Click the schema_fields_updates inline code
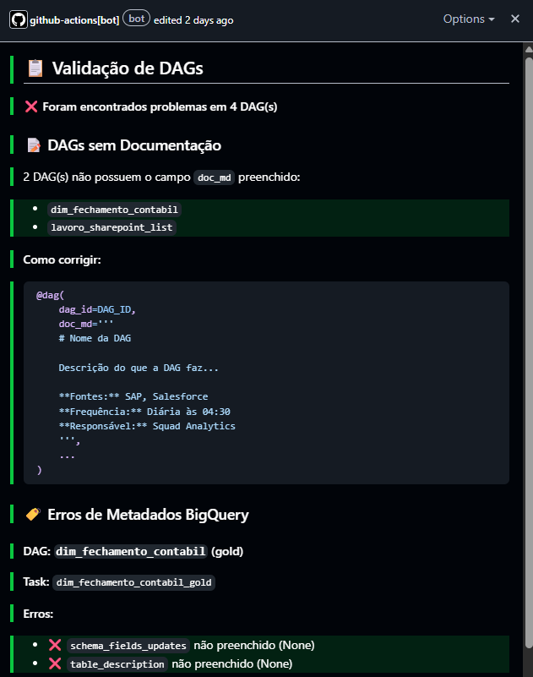The width and height of the screenshot is (533, 677). click(128, 646)
